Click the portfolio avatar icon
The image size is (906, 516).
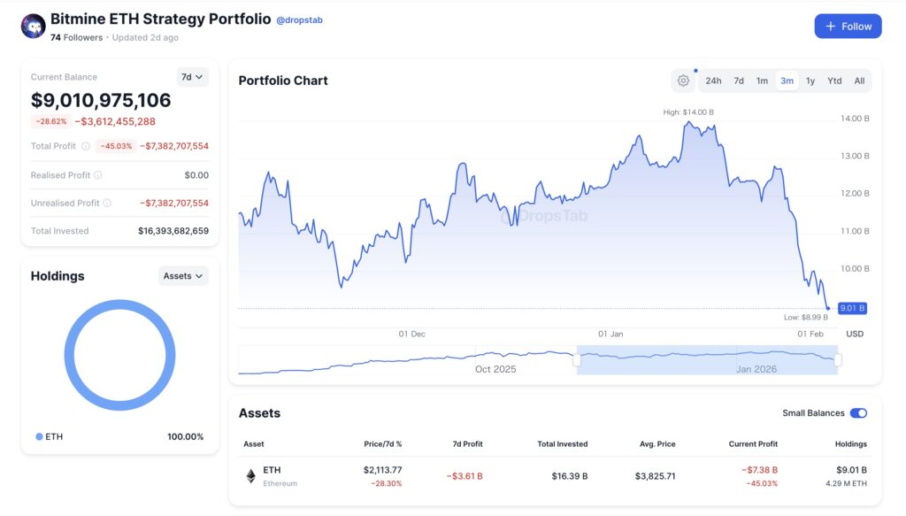click(34, 27)
